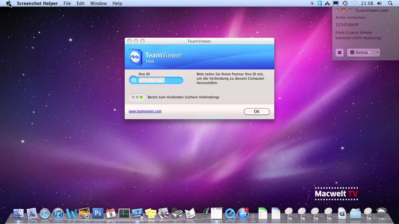Open the Wi-Fi status menu
399x224 pixels.
pyautogui.click(x=354, y=3)
